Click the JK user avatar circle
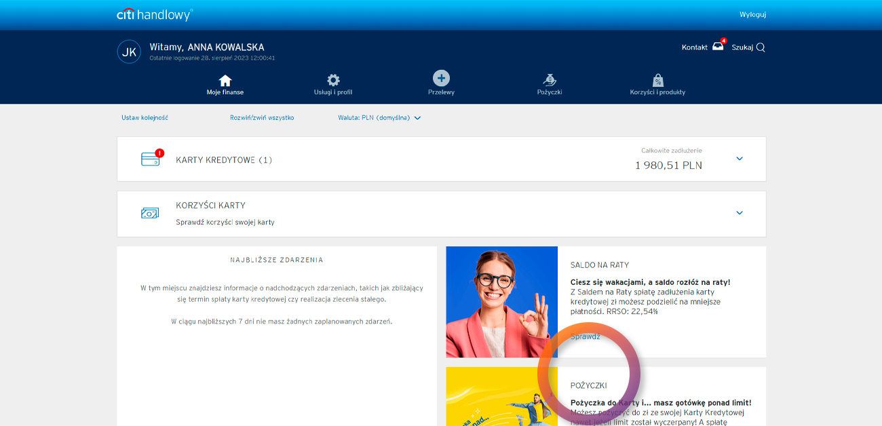 [129, 52]
